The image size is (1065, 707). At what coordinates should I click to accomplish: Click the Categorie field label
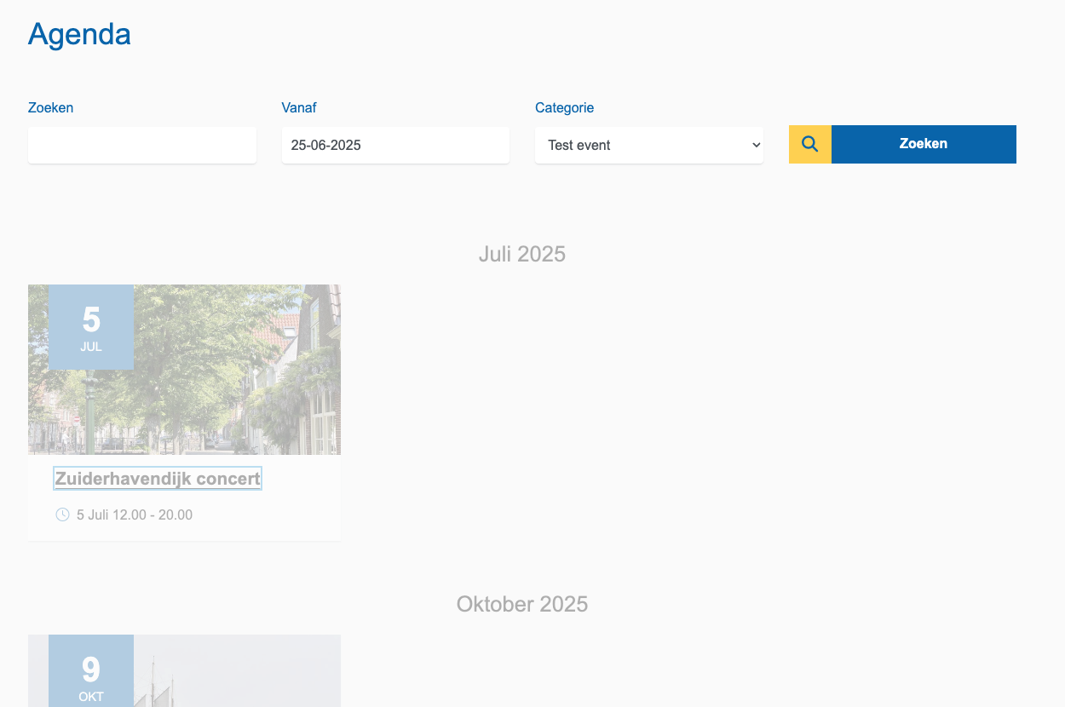(x=564, y=107)
